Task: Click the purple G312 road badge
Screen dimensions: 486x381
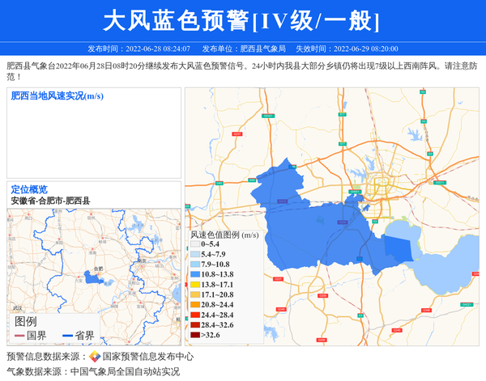Action: click(x=282, y=201)
